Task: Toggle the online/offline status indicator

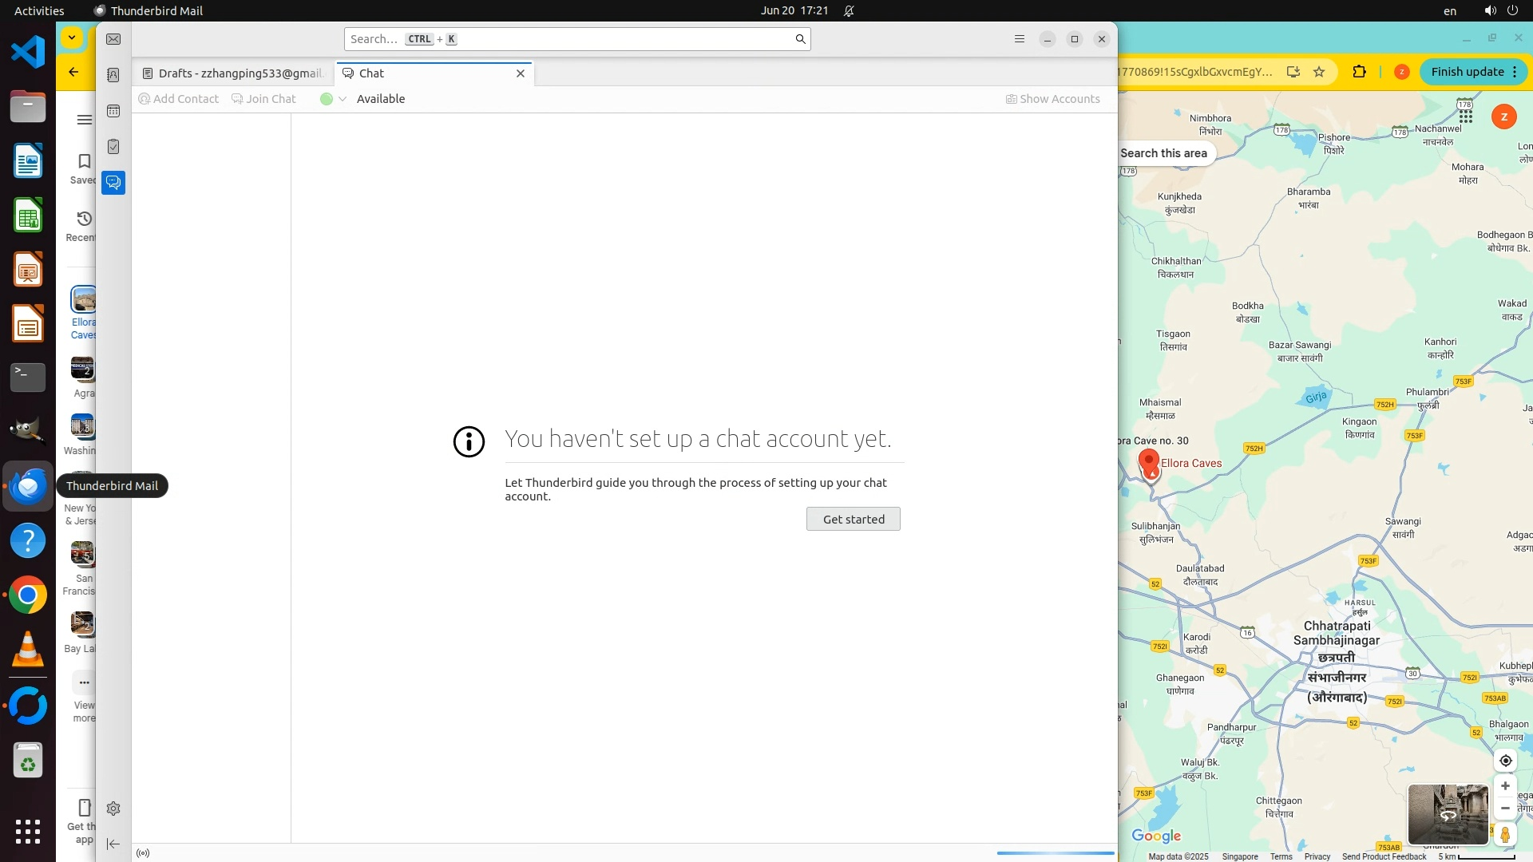Action: coord(143,853)
